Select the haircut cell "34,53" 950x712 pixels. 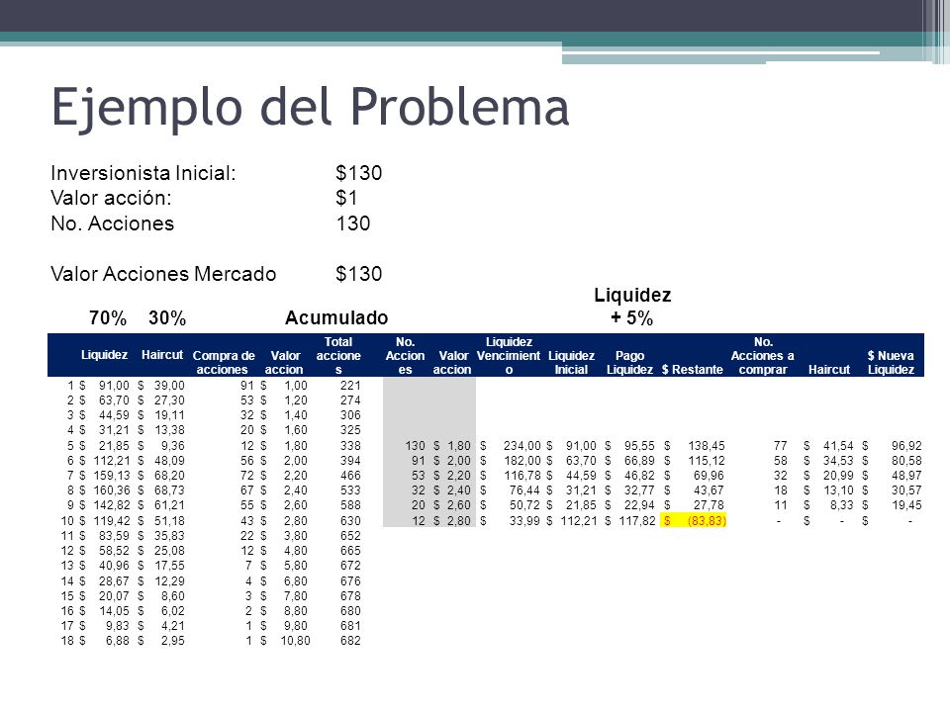[x=838, y=461]
